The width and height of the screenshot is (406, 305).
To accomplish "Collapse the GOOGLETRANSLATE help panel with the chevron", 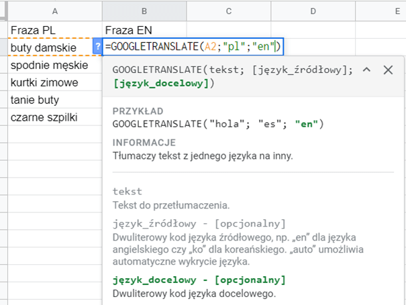I will (x=366, y=70).
